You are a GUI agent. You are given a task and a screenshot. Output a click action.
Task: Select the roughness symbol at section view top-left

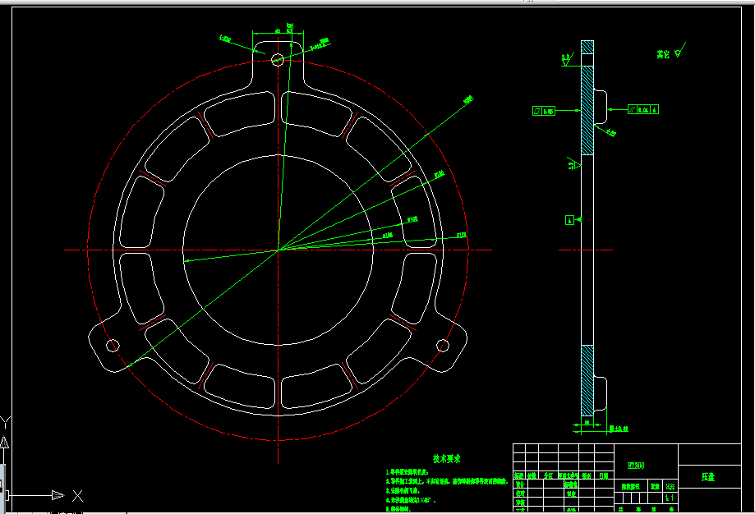(x=567, y=60)
